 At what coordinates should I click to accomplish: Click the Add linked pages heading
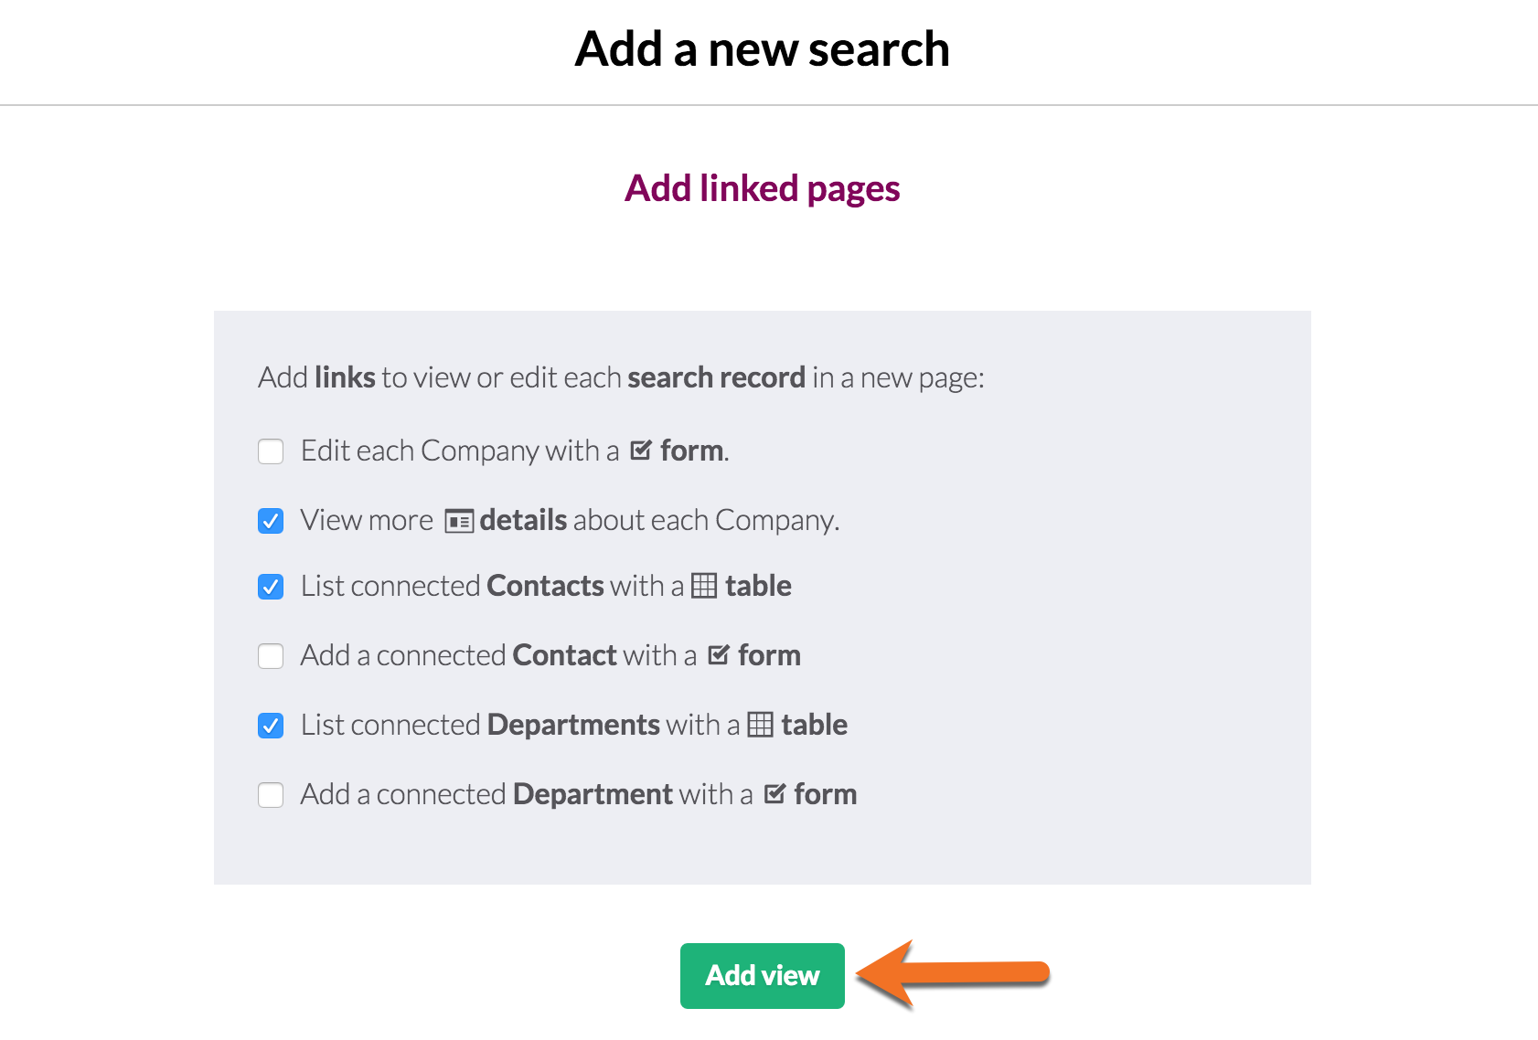point(763,189)
